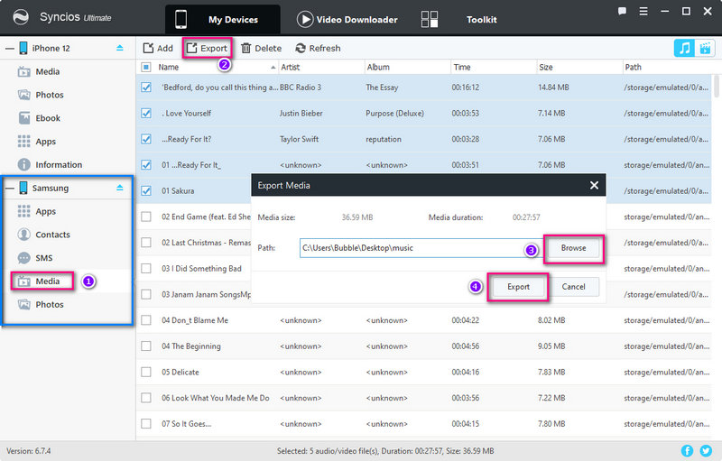The width and height of the screenshot is (722, 461).
Task: Click the 'The Essay' album cell
Action: tap(382, 88)
